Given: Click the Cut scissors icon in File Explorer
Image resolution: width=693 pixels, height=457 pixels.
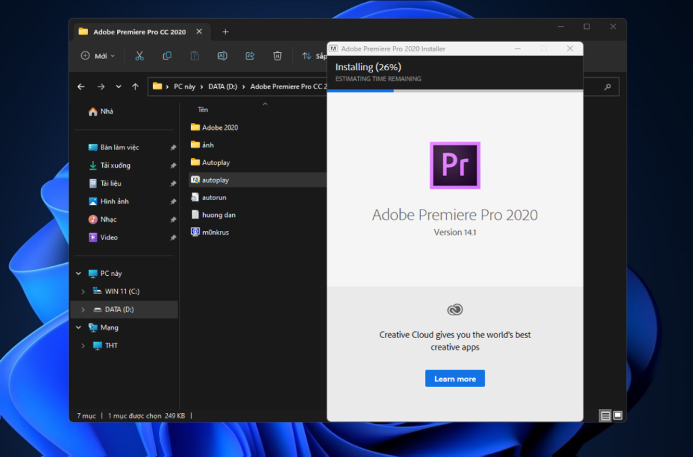Looking at the screenshot, I should [x=139, y=56].
